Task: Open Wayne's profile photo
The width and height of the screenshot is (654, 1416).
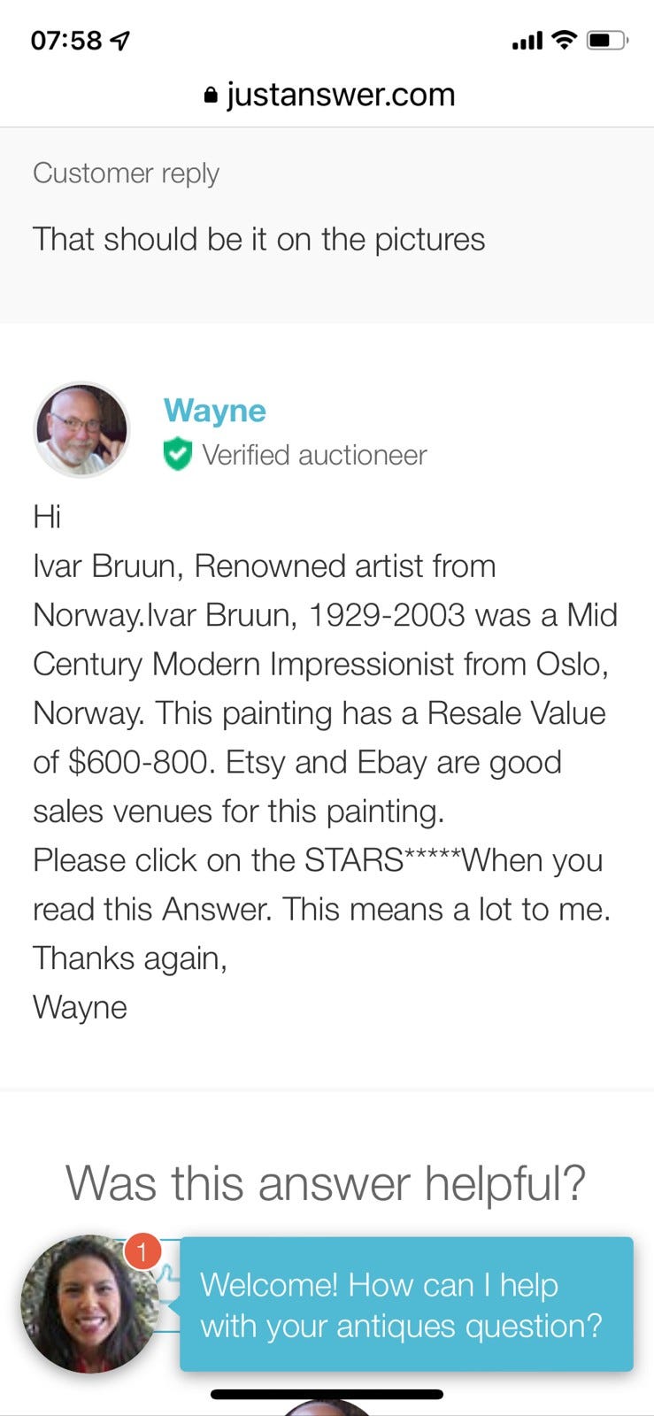Action: click(x=81, y=430)
